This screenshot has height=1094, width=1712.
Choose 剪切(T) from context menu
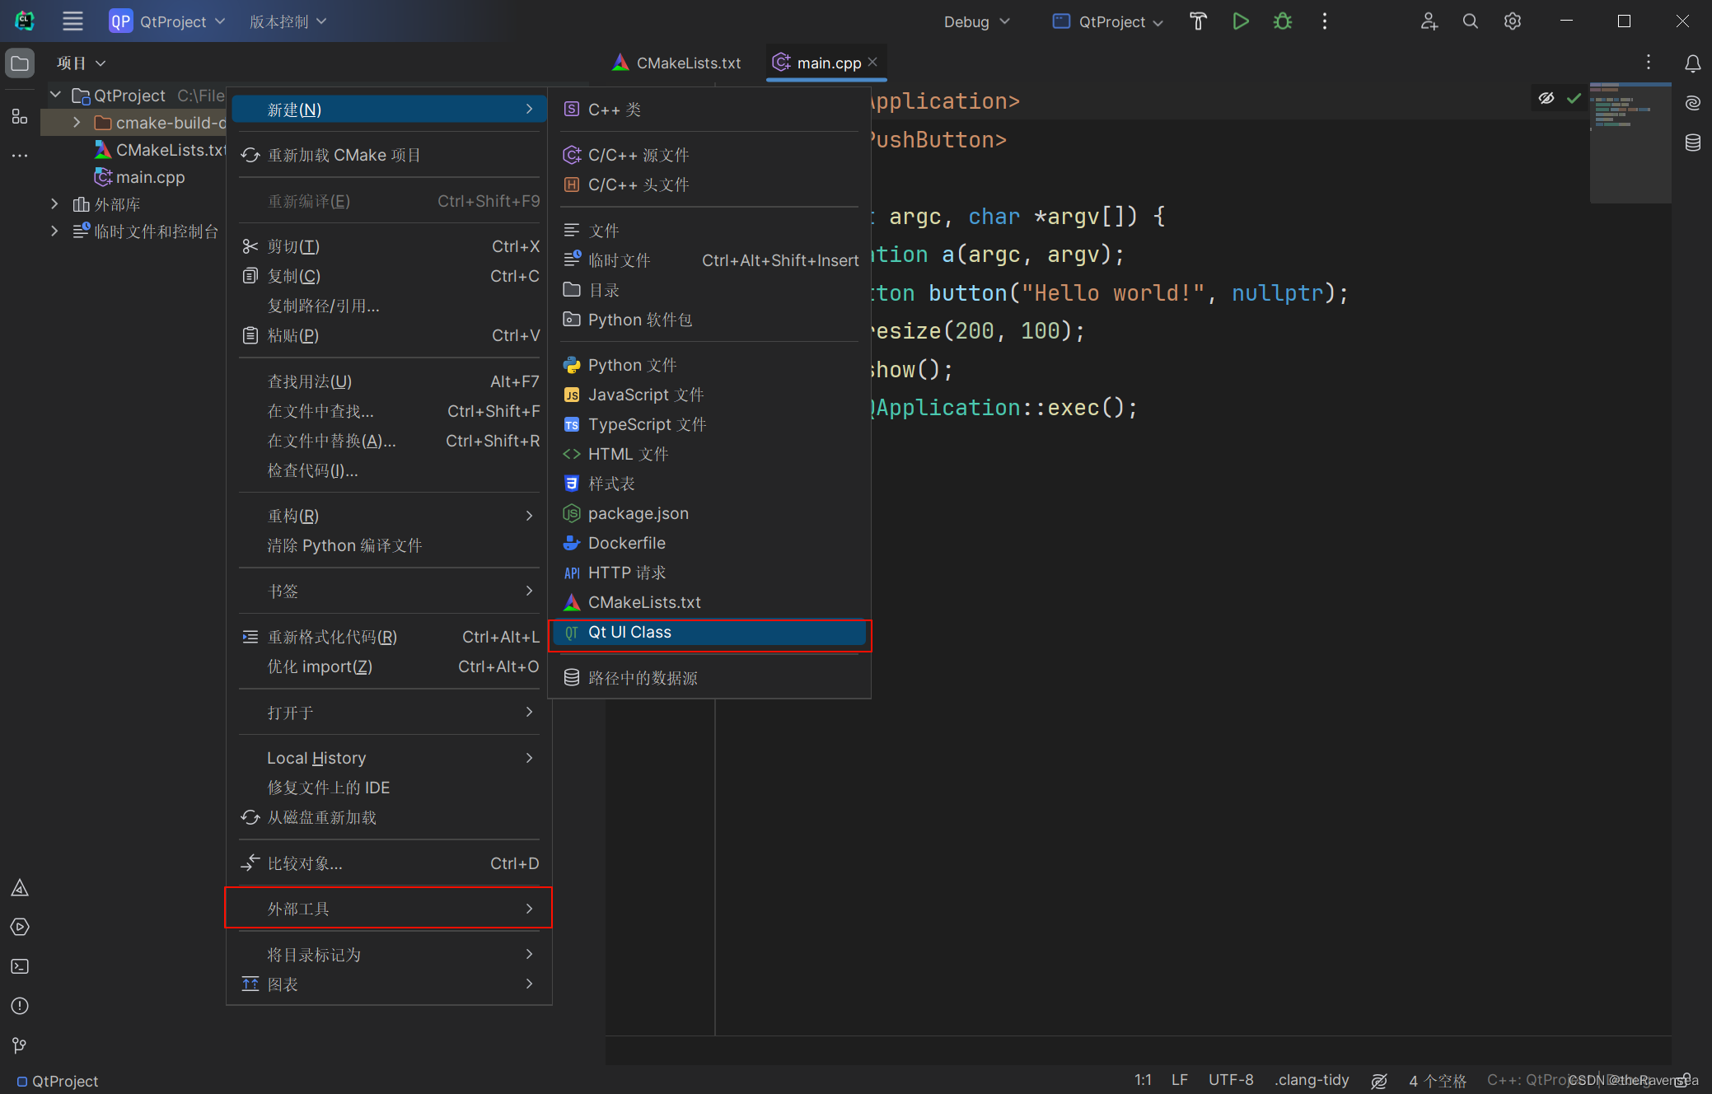[x=389, y=246]
